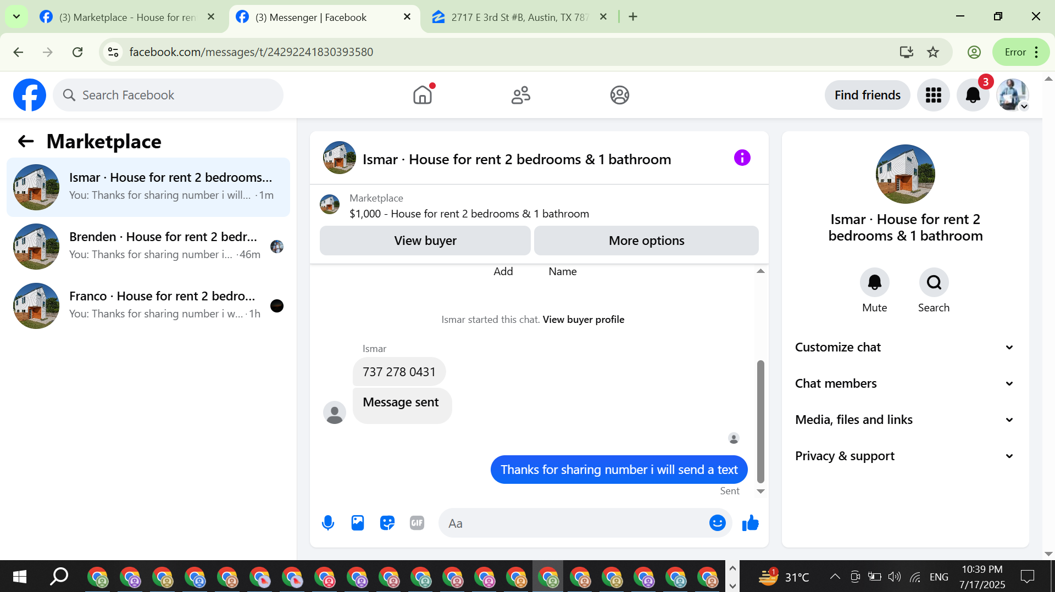Click the Thanks for sharing number message

pos(619,470)
